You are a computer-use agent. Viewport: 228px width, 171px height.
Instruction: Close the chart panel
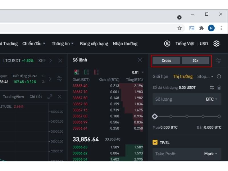click(x=60, y=97)
